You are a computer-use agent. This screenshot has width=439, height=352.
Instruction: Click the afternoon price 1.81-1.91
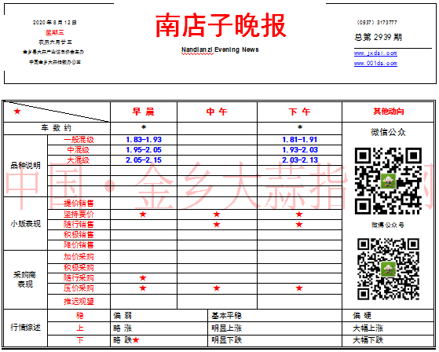tap(300, 139)
